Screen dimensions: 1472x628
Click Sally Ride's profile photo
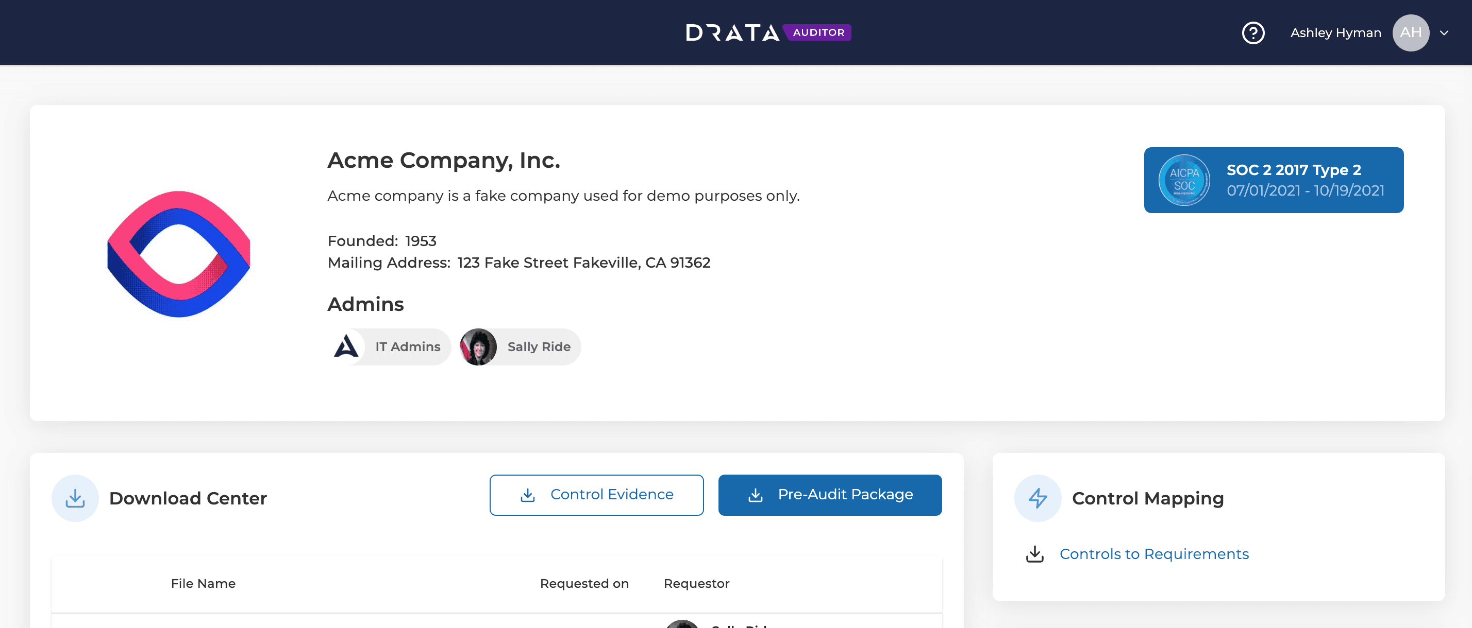(x=478, y=346)
